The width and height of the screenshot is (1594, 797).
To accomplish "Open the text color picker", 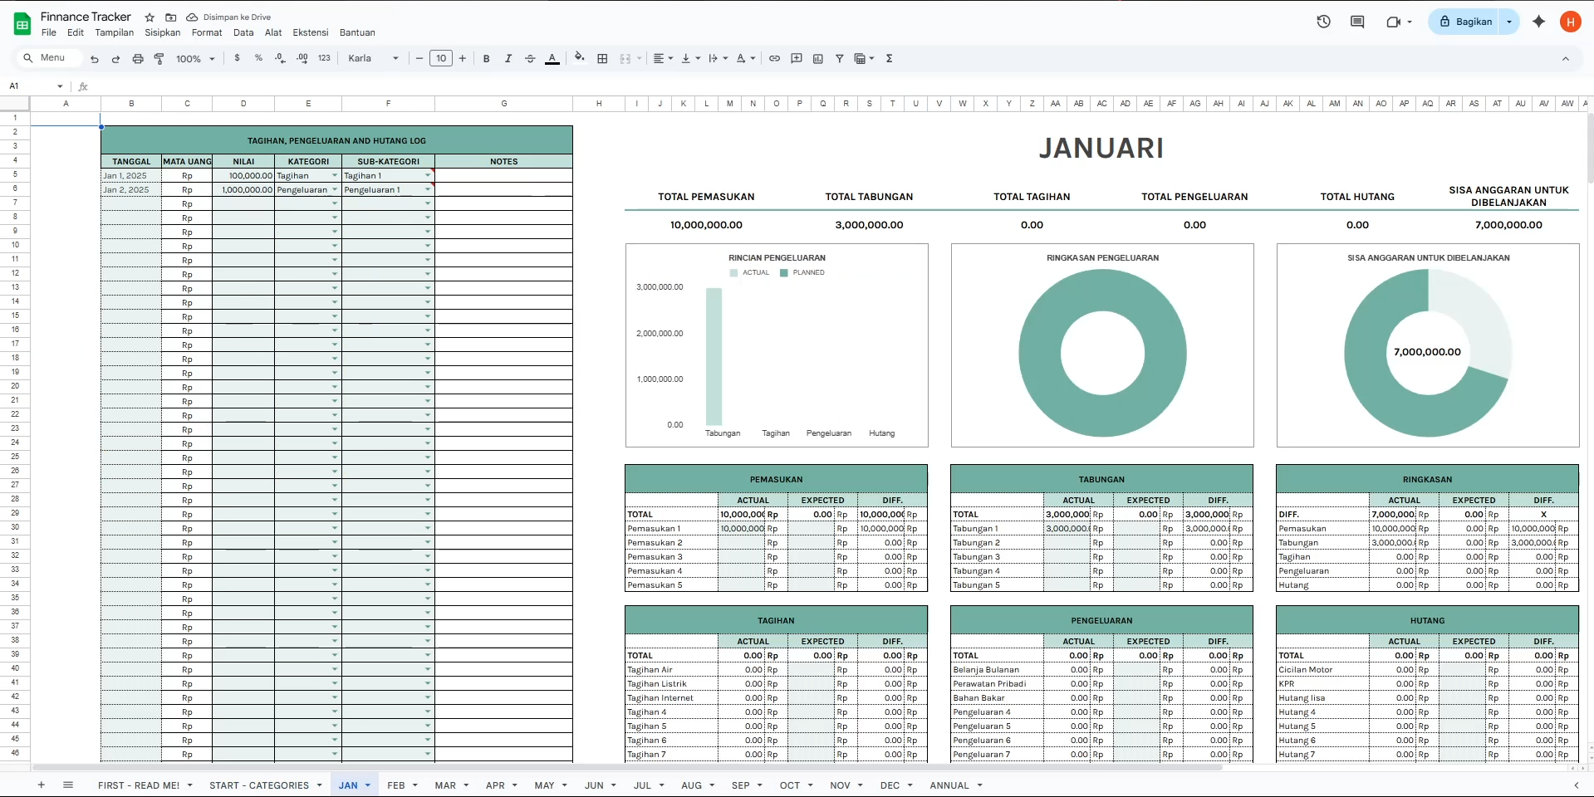I will [x=552, y=59].
